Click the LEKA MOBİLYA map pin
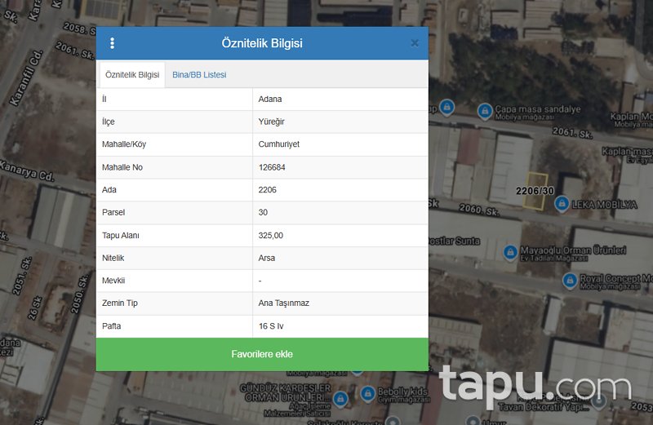 (562, 204)
